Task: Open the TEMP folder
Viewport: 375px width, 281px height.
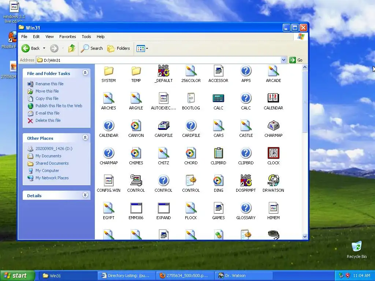Action: (136, 71)
